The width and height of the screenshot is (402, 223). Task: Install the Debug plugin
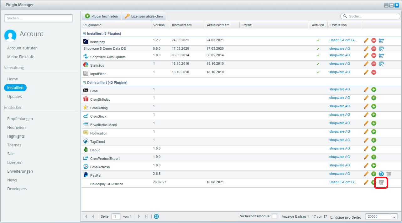tap(373, 149)
